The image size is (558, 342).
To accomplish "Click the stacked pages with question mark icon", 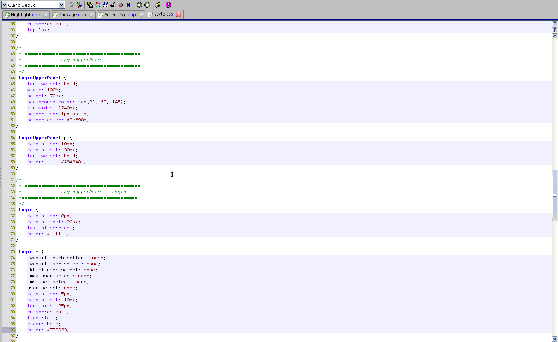I will click(x=157, y=5).
